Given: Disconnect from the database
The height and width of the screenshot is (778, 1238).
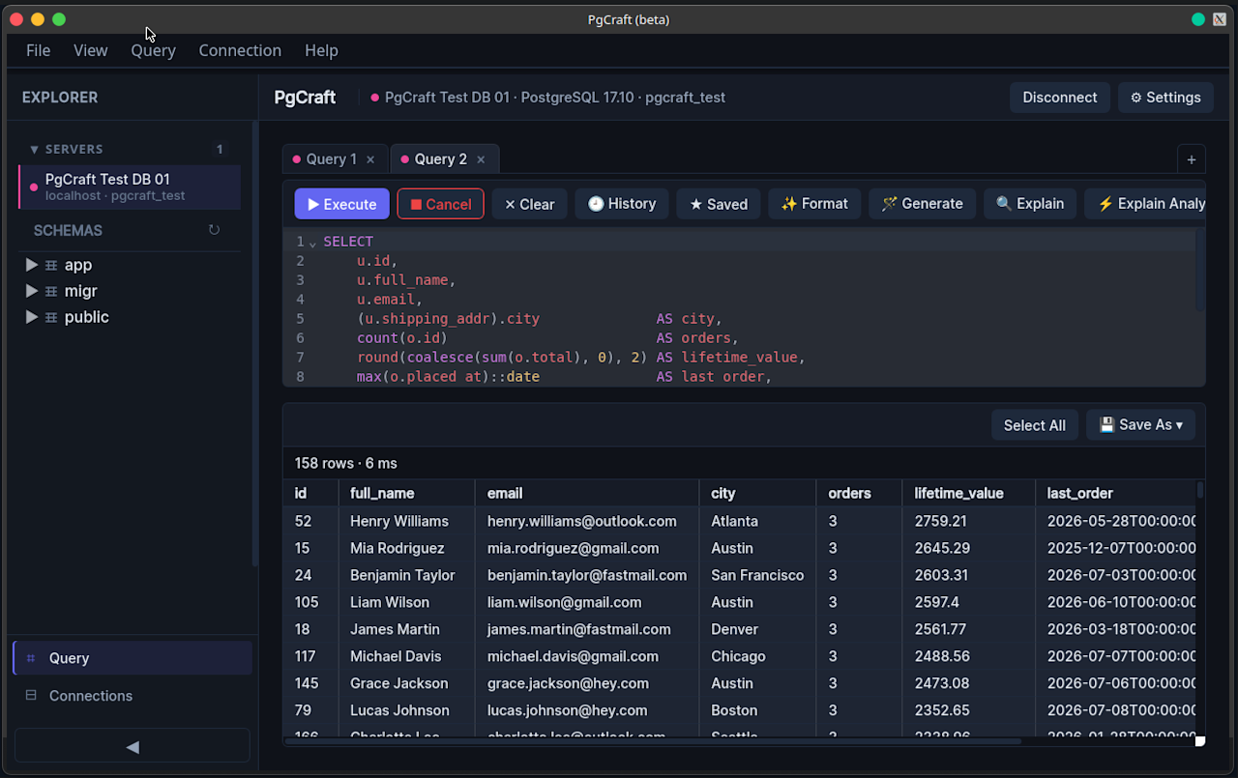Looking at the screenshot, I should coord(1060,98).
